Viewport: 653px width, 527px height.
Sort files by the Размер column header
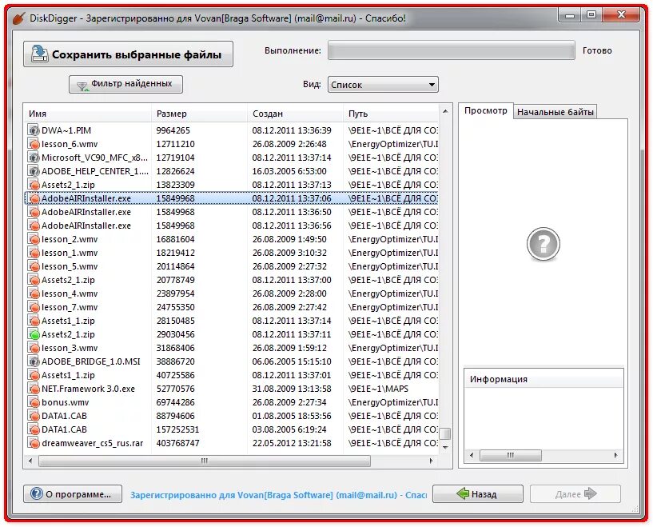click(x=199, y=114)
